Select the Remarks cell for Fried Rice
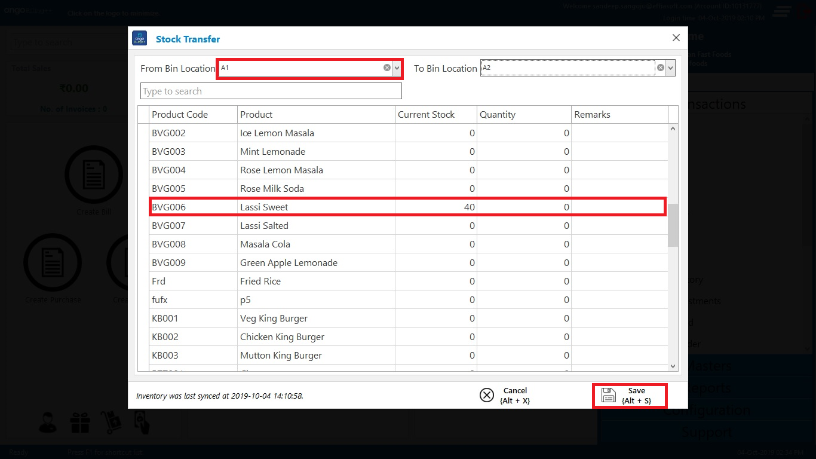This screenshot has width=816, height=459. point(619,281)
